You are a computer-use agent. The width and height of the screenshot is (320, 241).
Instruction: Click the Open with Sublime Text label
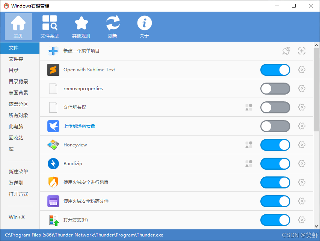tap(89, 70)
